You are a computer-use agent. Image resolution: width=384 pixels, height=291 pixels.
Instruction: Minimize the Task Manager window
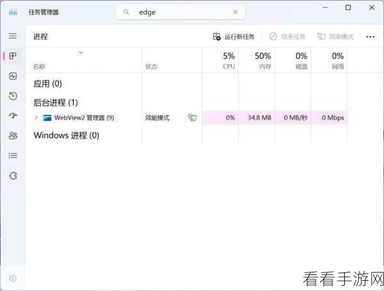(325, 8)
